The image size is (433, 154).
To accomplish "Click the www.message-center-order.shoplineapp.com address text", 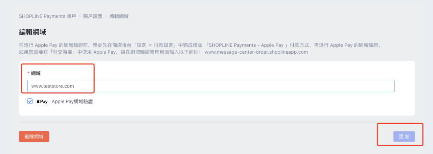I will [256, 52].
